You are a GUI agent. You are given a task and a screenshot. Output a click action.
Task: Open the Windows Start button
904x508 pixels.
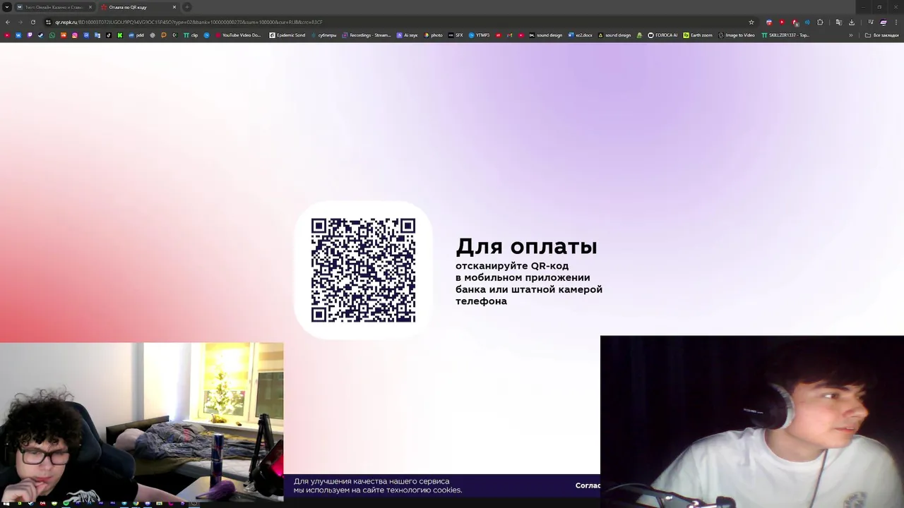6,503
